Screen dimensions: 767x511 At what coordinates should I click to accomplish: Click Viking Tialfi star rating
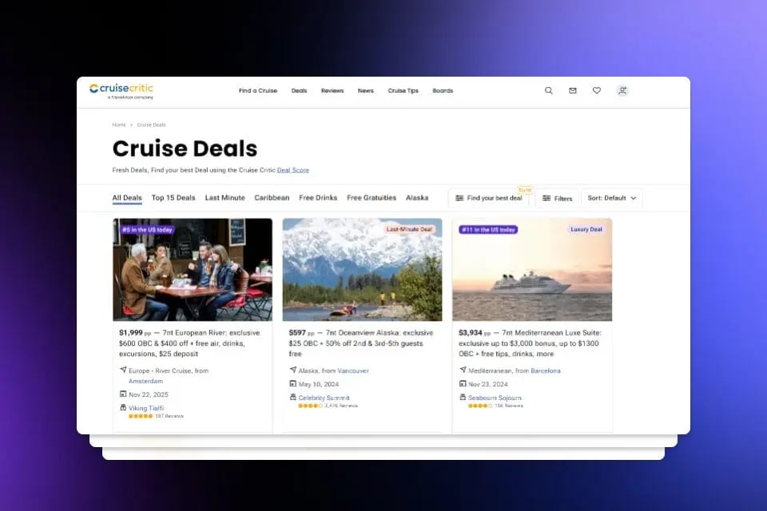tap(141, 416)
